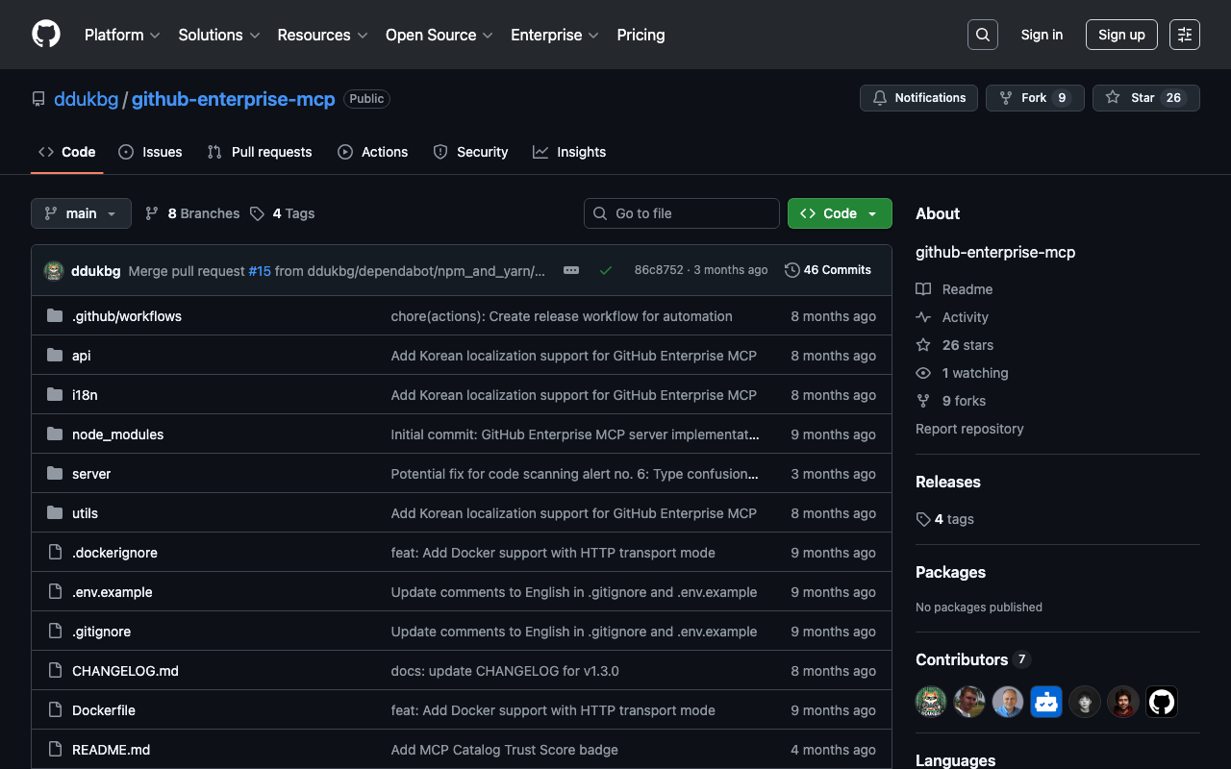1231x769 pixels.
Task: Click the Sign up button
Action: pyautogui.click(x=1121, y=35)
